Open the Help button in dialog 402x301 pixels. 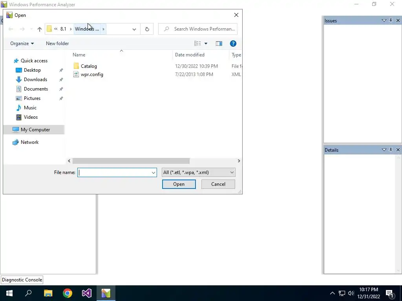coord(233,44)
